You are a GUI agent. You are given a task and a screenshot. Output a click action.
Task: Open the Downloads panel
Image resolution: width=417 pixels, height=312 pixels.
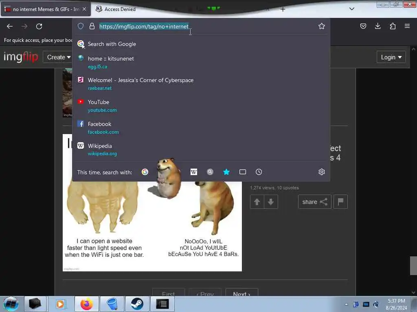click(x=377, y=26)
